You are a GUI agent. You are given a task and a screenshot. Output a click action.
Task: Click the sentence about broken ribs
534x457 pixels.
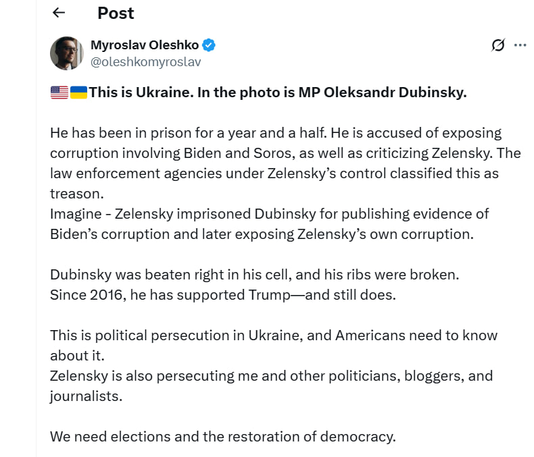tap(255, 275)
